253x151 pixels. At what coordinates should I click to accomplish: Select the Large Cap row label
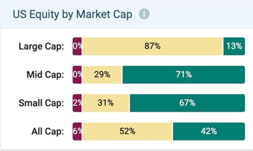tap(41, 46)
